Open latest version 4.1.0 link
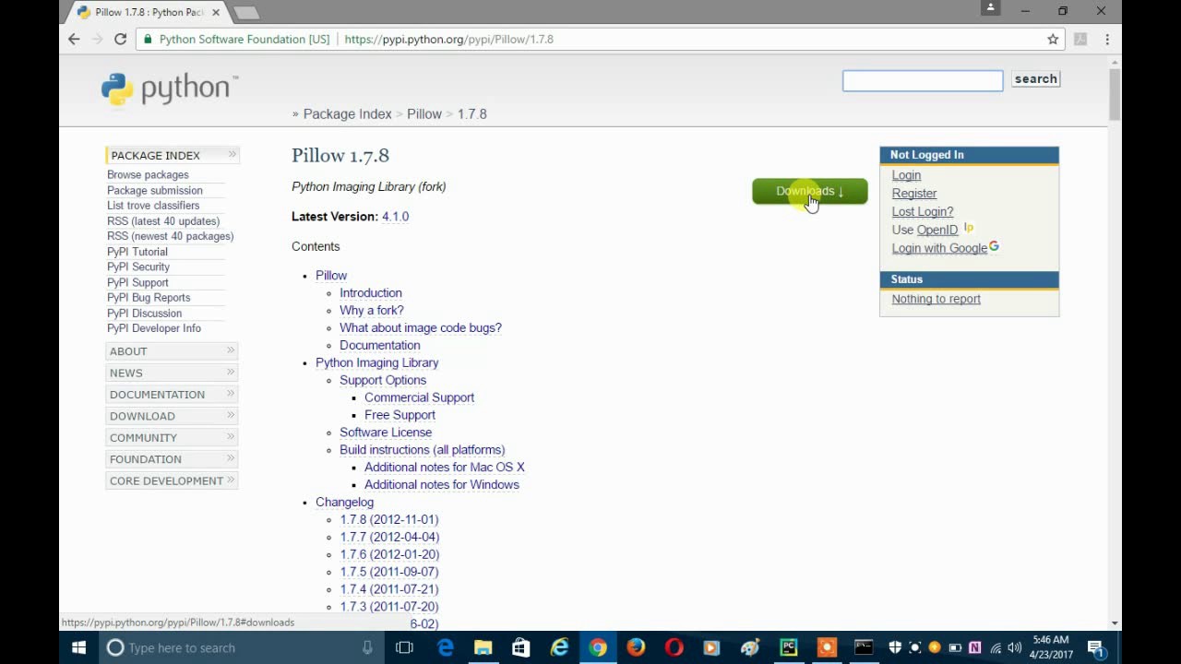The width and height of the screenshot is (1181, 664). (395, 216)
